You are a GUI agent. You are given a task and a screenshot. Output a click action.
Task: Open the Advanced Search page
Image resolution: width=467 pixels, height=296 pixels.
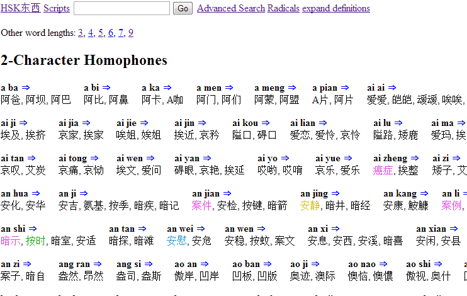[231, 8]
